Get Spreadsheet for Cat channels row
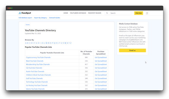Viewport: 169px width, 99px height. tap(101, 68)
